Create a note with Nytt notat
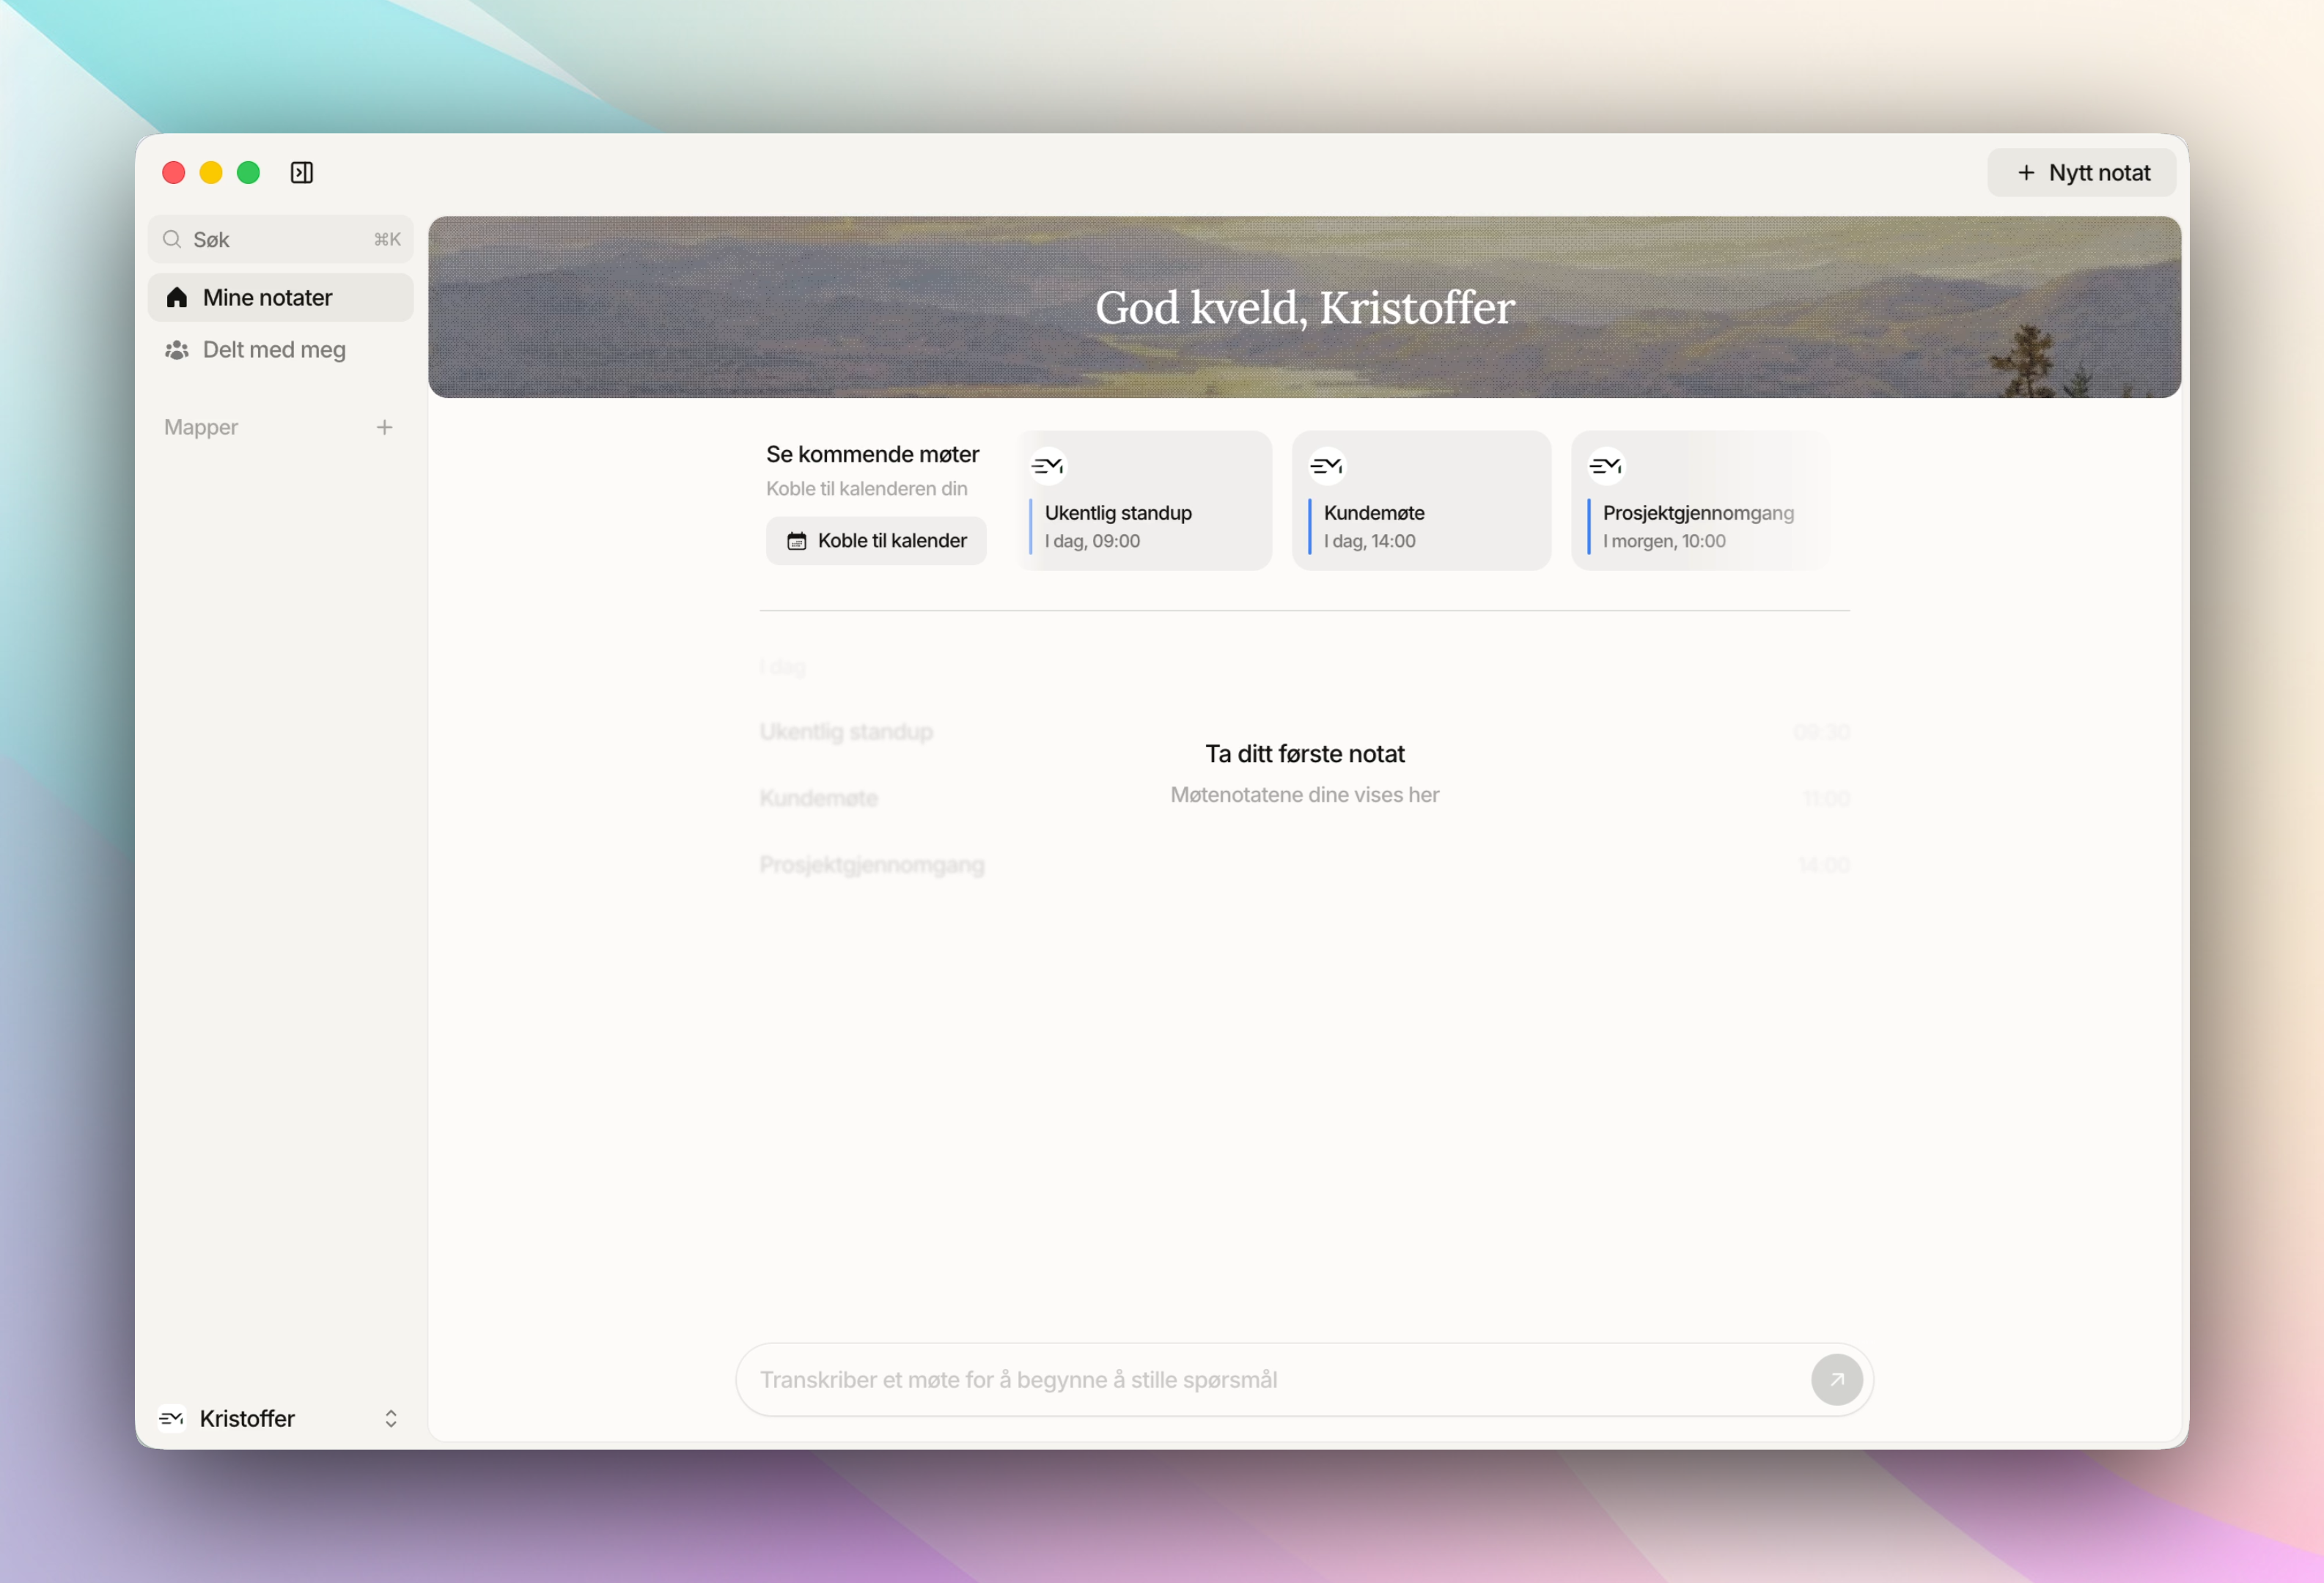 click(2082, 173)
